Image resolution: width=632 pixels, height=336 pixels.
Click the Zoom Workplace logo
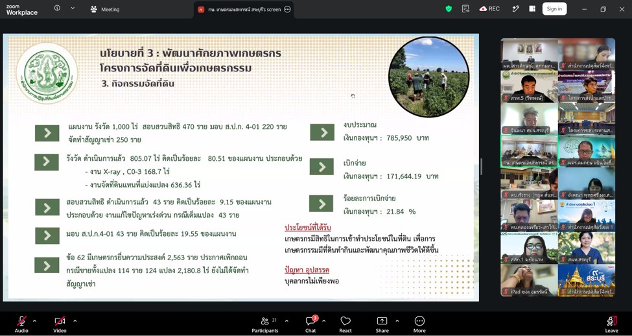(x=22, y=10)
